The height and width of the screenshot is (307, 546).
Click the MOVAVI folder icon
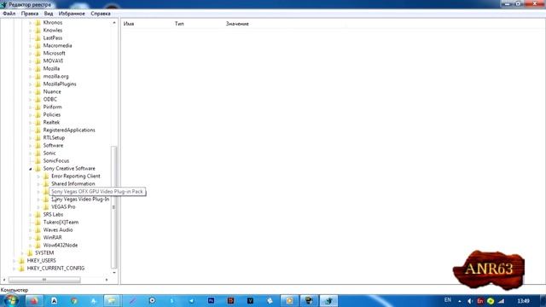click(x=38, y=61)
